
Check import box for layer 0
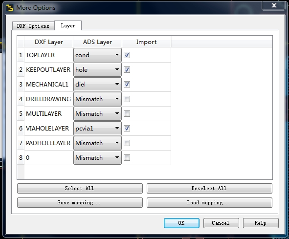127,157
